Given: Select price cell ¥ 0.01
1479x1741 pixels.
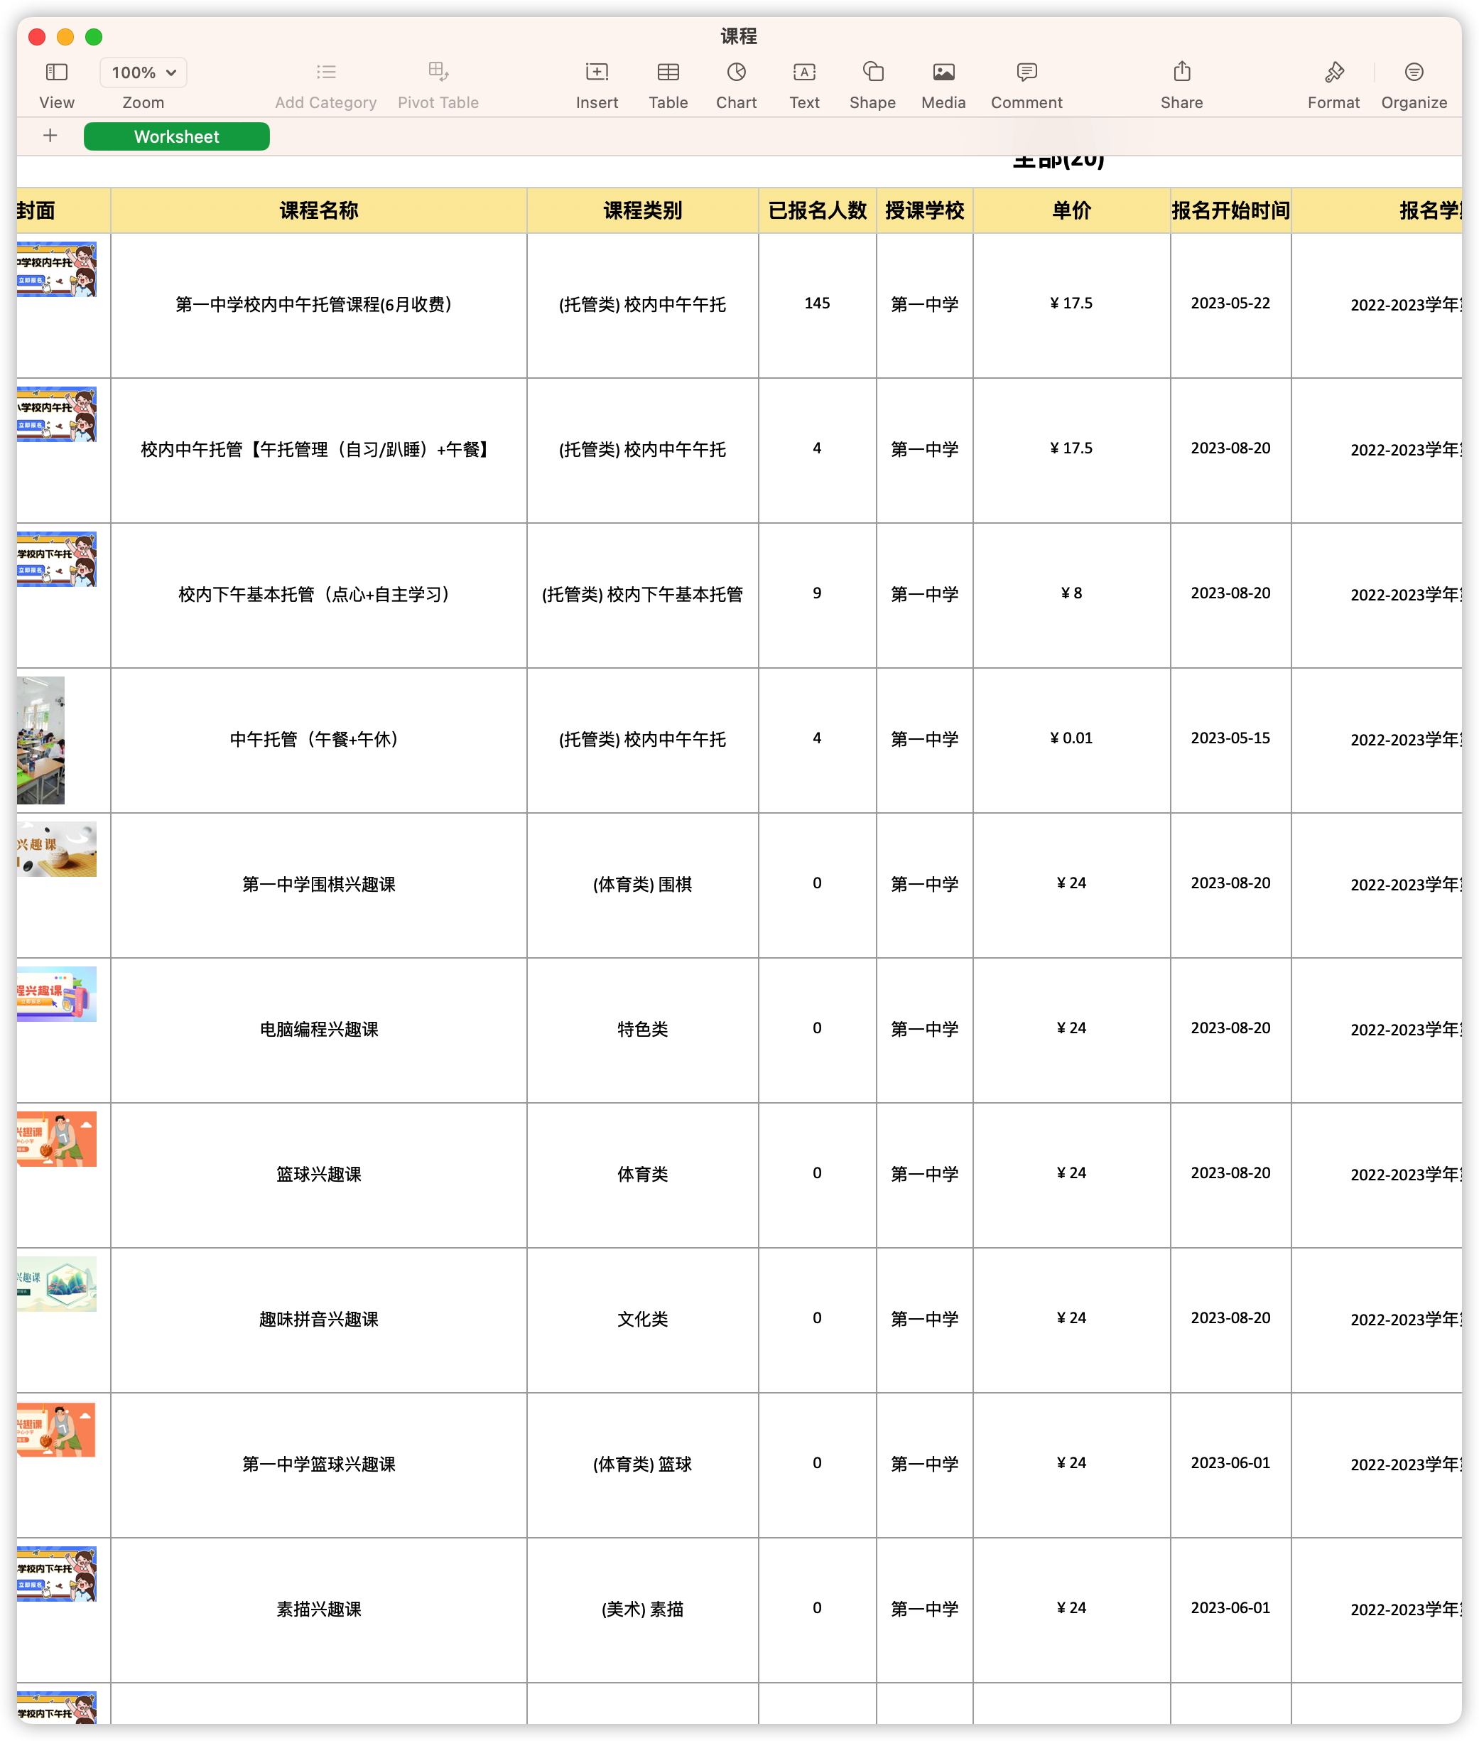Looking at the screenshot, I should (1071, 740).
